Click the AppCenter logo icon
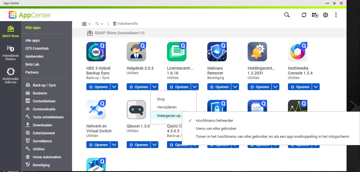 [13, 15]
